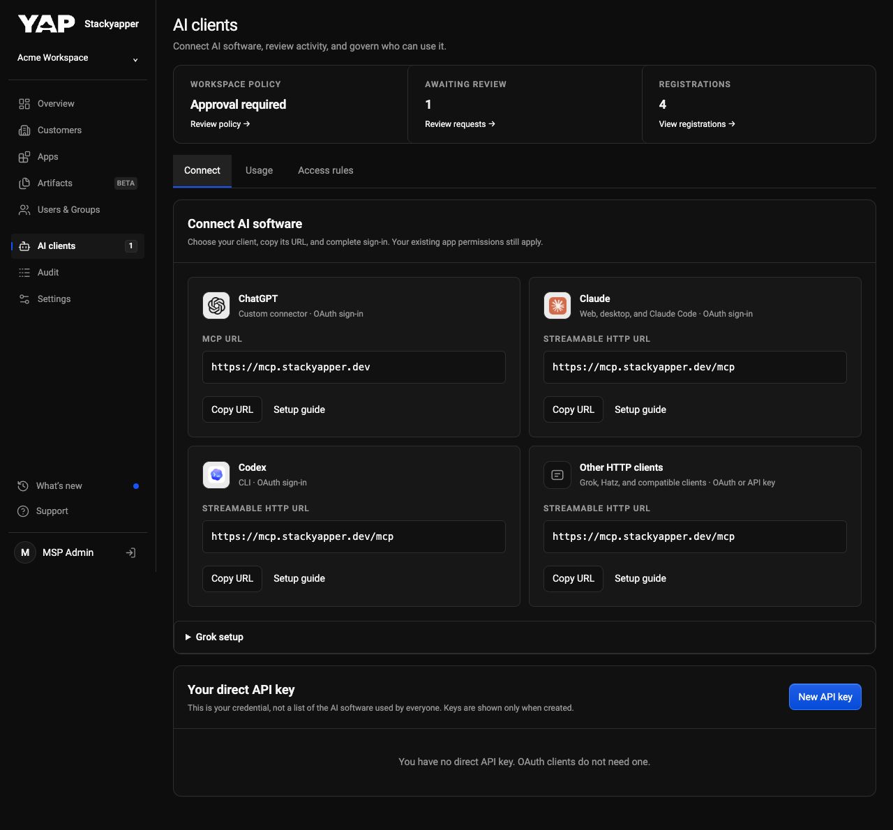
Task: Click the Users & Groups people icon
Action: (x=24, y=210)
